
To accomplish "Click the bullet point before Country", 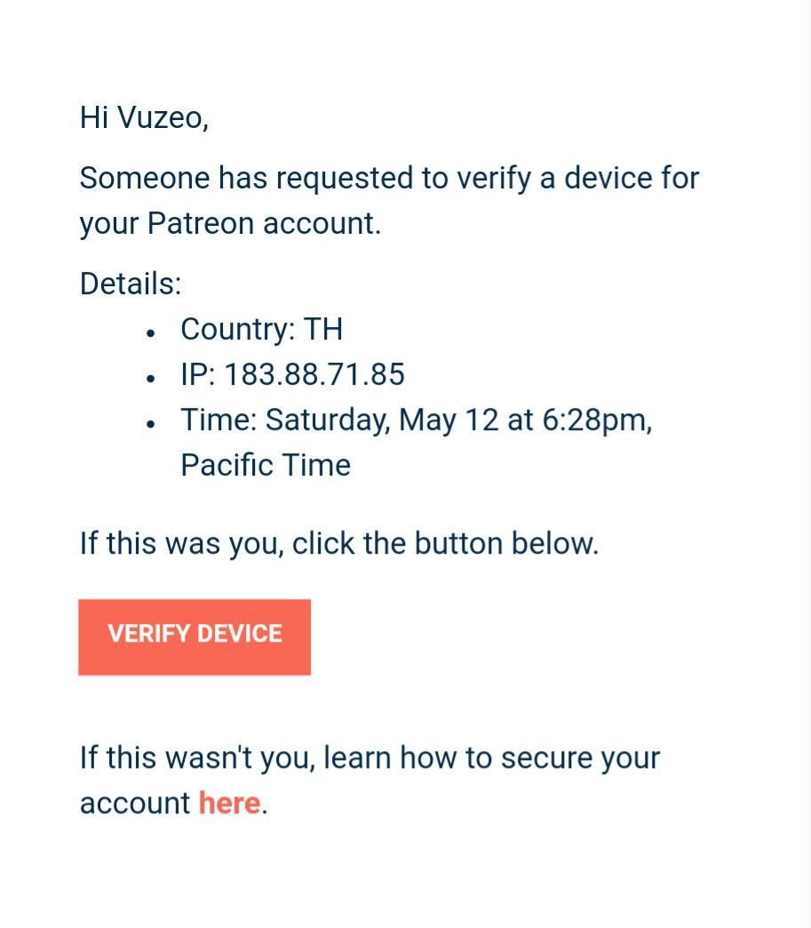I will click(152, 332).
